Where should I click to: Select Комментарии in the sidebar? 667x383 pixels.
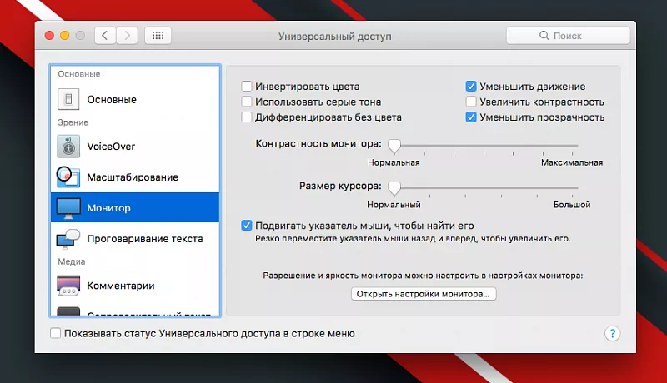click(x=135, y=286)
